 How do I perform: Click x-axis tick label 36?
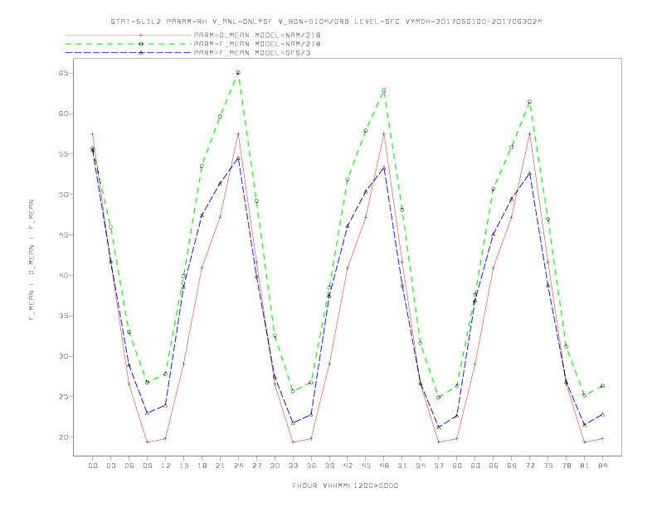[x=311, y=466]
